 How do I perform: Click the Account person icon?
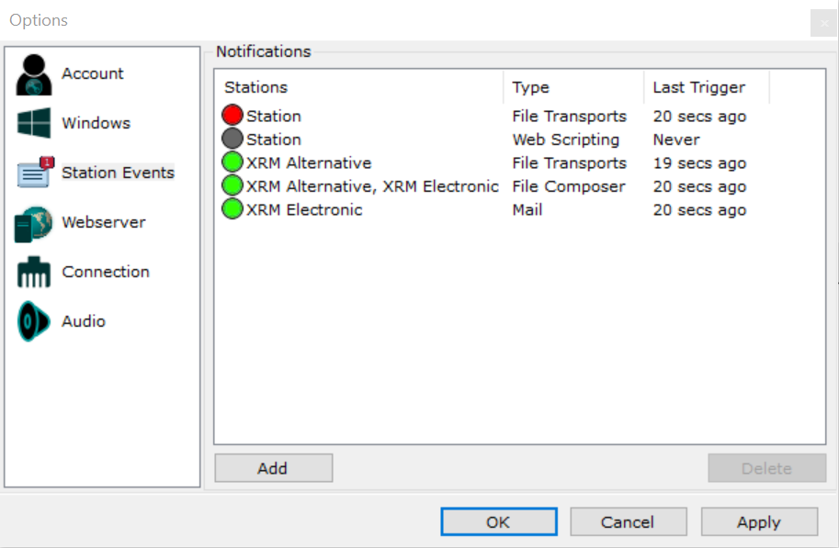tap(34, 74)
